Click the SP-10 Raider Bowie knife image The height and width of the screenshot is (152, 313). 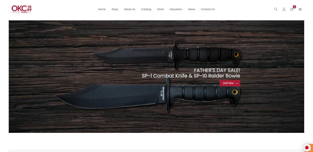tap(147, 95)
